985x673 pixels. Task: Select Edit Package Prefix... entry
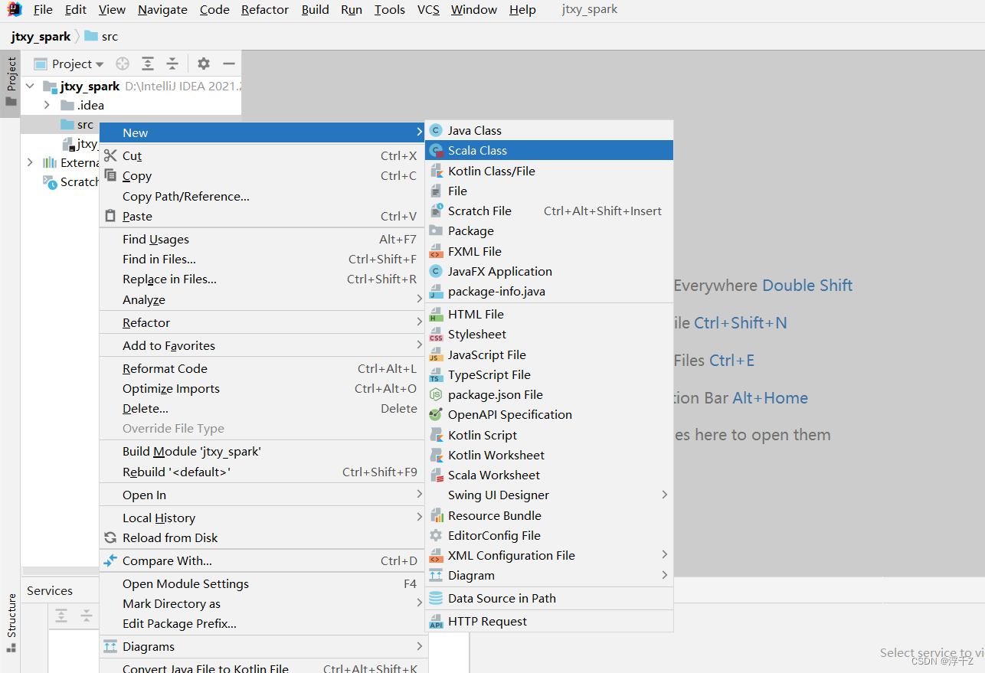[263, 623]
